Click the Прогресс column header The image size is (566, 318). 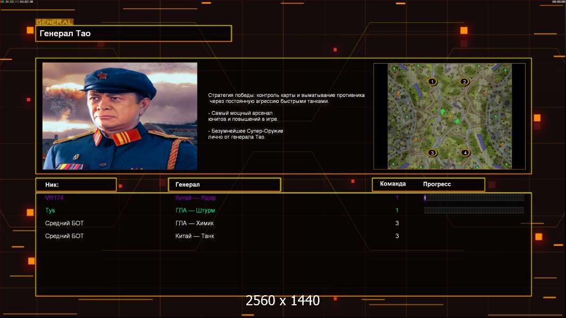[437, 184]
